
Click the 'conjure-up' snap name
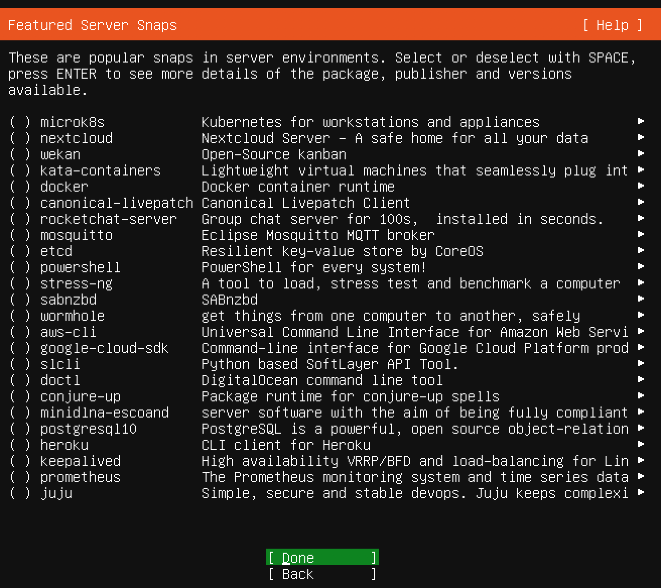pyautogui.click(x=81, y=396)
